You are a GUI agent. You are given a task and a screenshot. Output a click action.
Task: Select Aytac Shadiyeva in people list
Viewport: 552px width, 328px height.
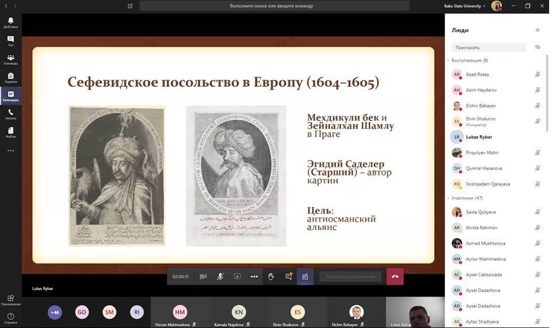tap(496, 322)
